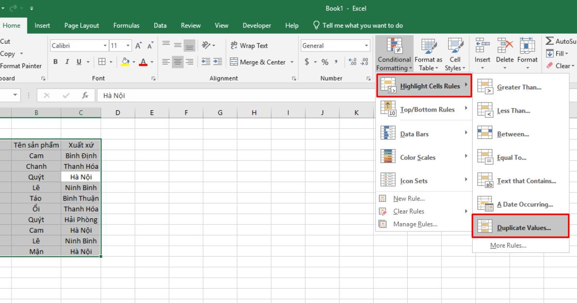Choose Duplicate Values from the menu
The image size is (577, 303).
[521, 227]
